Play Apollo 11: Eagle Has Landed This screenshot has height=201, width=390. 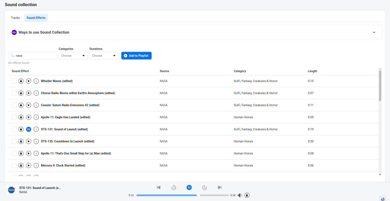coord(29,117)
